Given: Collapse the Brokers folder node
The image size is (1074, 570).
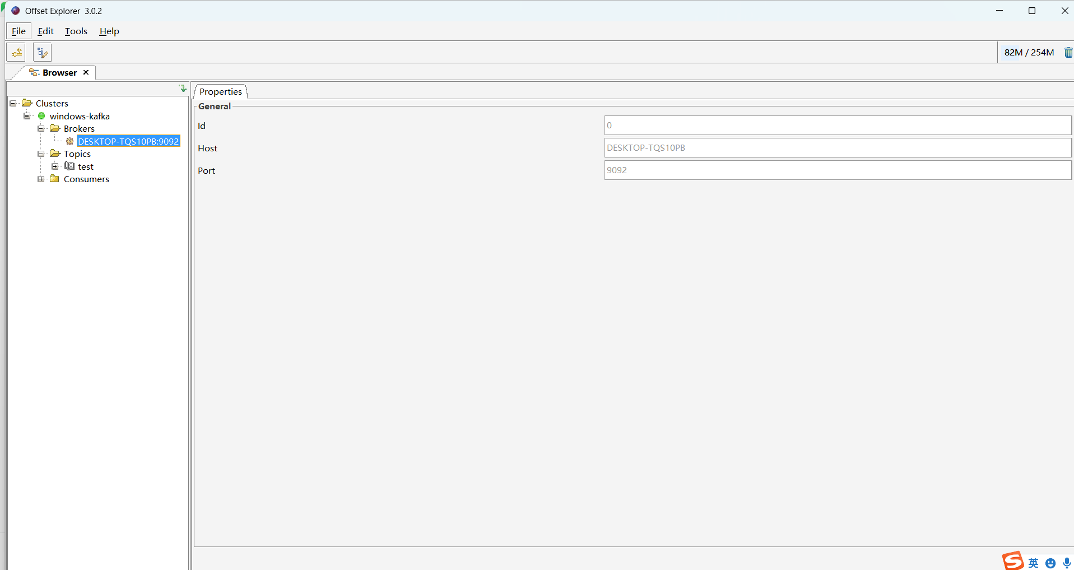Looking at the screenshot, I should pyautogui.click(x=41, y=128).
